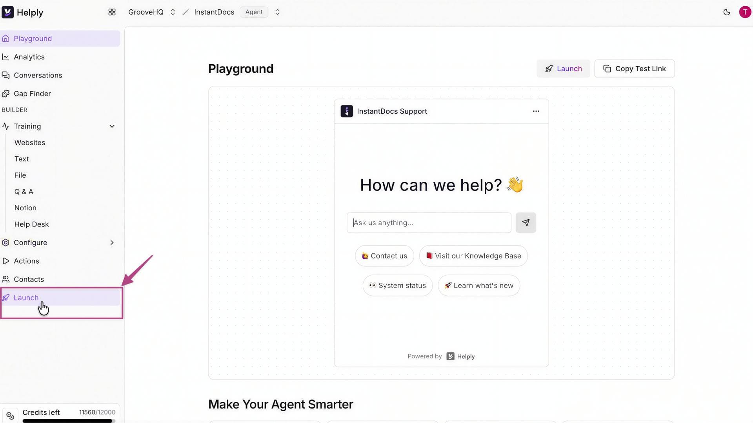
Task: Click the Analytics chart icon
Action: point(5,57)
